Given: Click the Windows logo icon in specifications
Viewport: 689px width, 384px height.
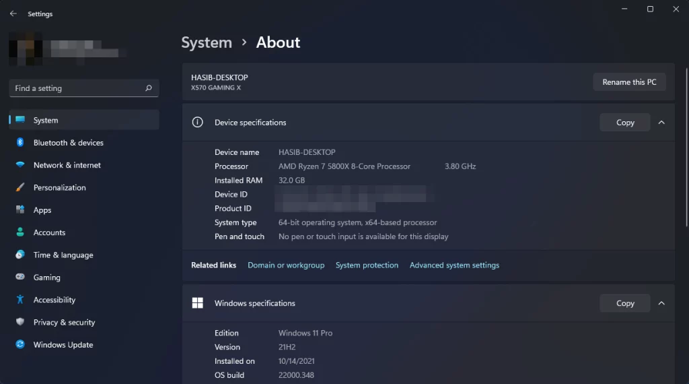Looking at the screenshot, I should [x=198, y=303].
